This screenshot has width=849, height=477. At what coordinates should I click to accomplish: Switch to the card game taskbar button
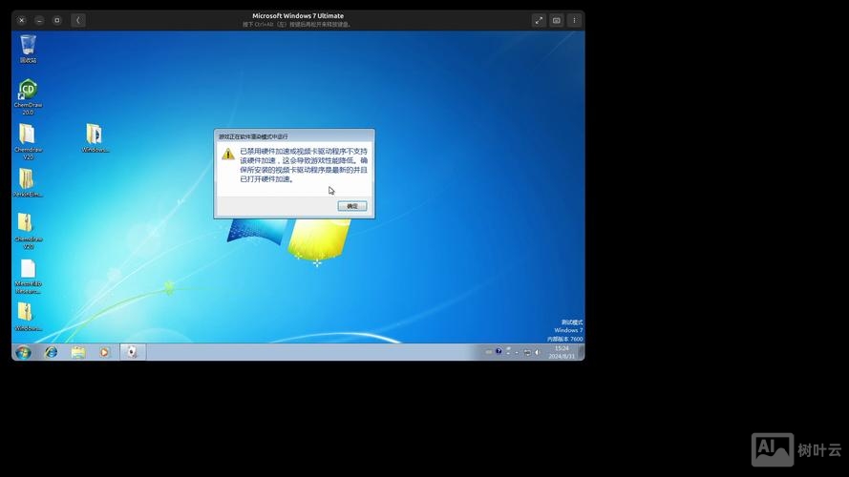[x=132, y=352]
